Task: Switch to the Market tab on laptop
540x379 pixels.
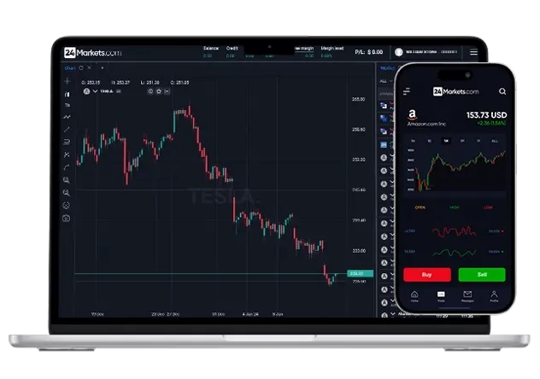Action: click(x=387, y=68)
